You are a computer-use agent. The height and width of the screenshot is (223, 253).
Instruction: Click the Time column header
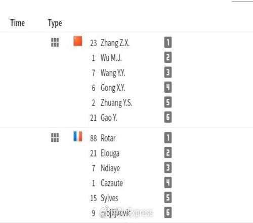[18, 23]
